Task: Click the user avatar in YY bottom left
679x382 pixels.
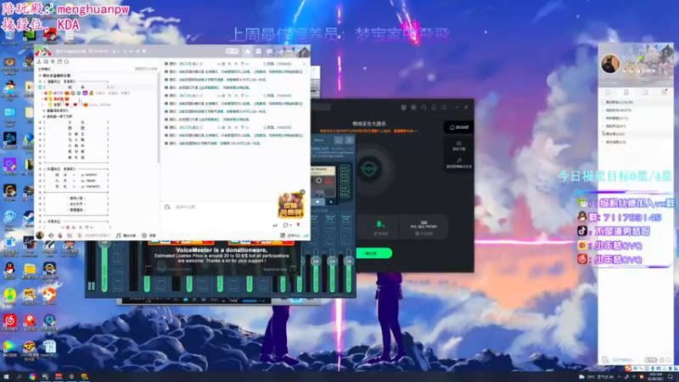Action: (40, 235)
